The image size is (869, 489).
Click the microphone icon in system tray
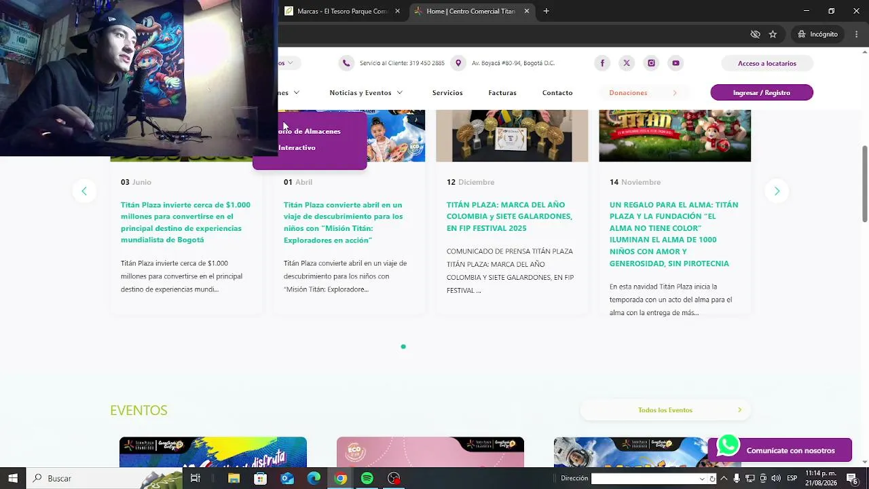click(x=737, y=478)
